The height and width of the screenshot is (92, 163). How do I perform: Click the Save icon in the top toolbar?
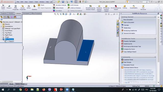[x=63, y=2]
